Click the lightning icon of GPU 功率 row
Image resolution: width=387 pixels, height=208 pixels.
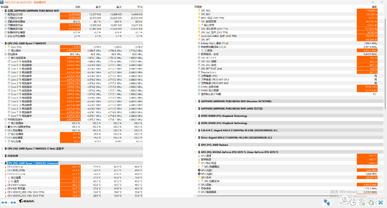click(199, 178)
